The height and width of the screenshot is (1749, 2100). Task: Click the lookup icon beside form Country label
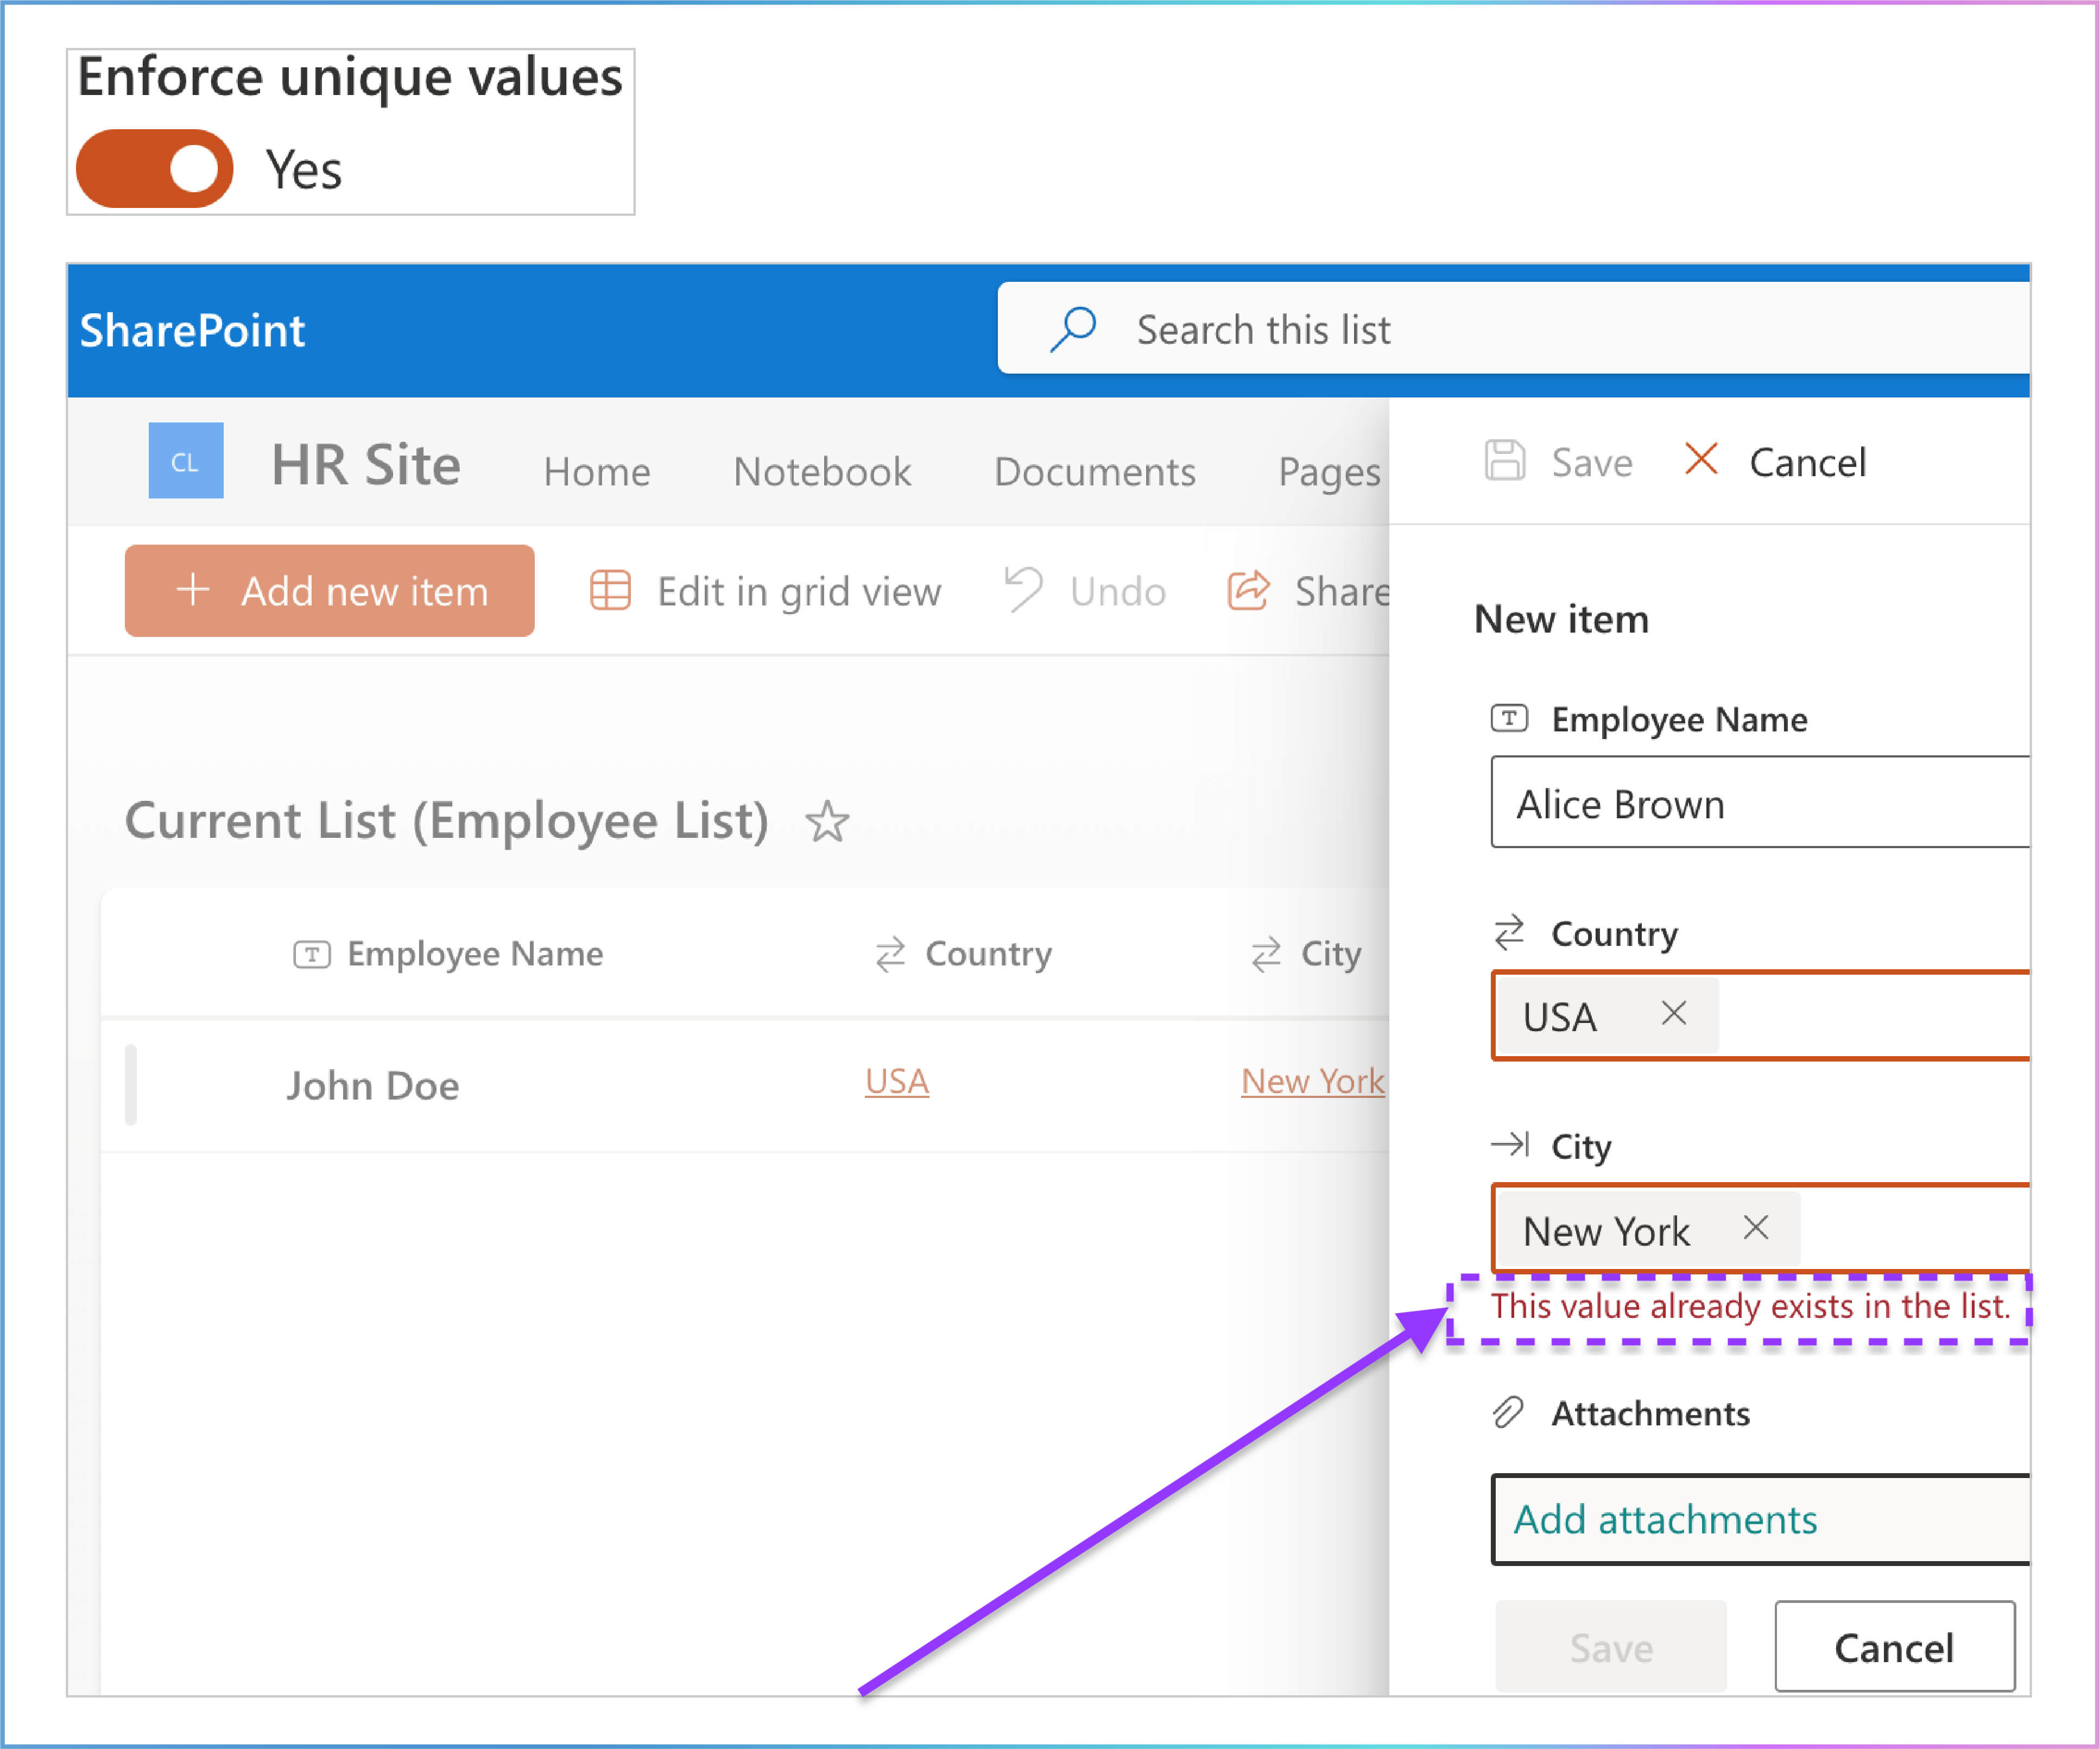(1509, 933)
